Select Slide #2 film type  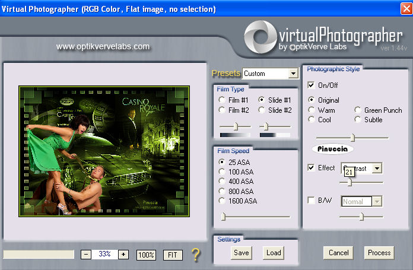point(262,110)
